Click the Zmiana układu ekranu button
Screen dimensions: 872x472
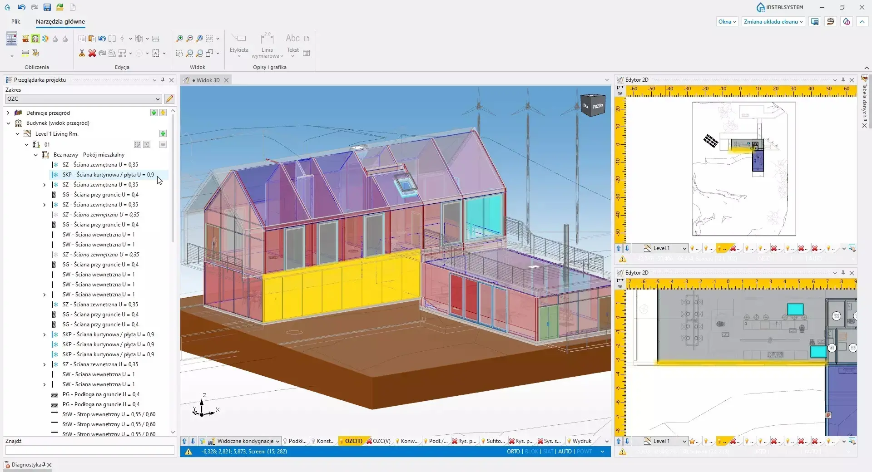[x=773, y=22]
